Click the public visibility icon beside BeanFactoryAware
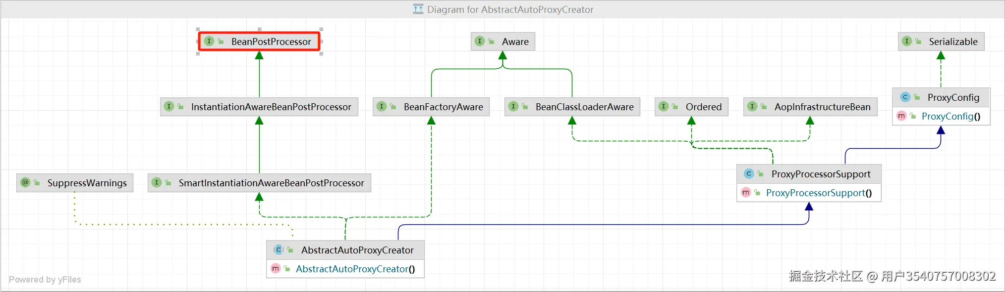1005x292 pixels. click(x=393, y=107)
